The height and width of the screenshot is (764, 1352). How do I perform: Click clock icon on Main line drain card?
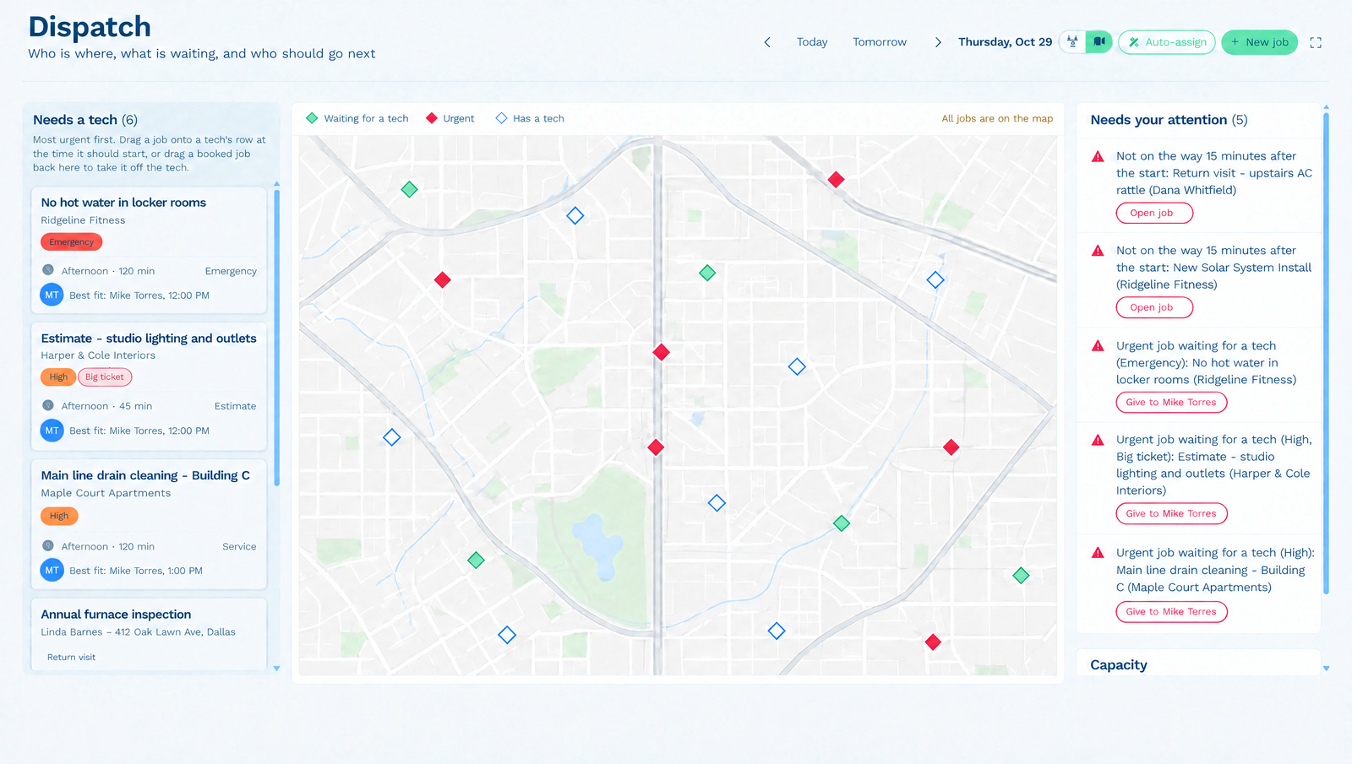48,546
